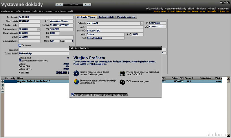Image resolution: width=231 pixels, height=138 pixels.
Task: Click Přejít na nastavení firmy link
Action: coord(94,73)
